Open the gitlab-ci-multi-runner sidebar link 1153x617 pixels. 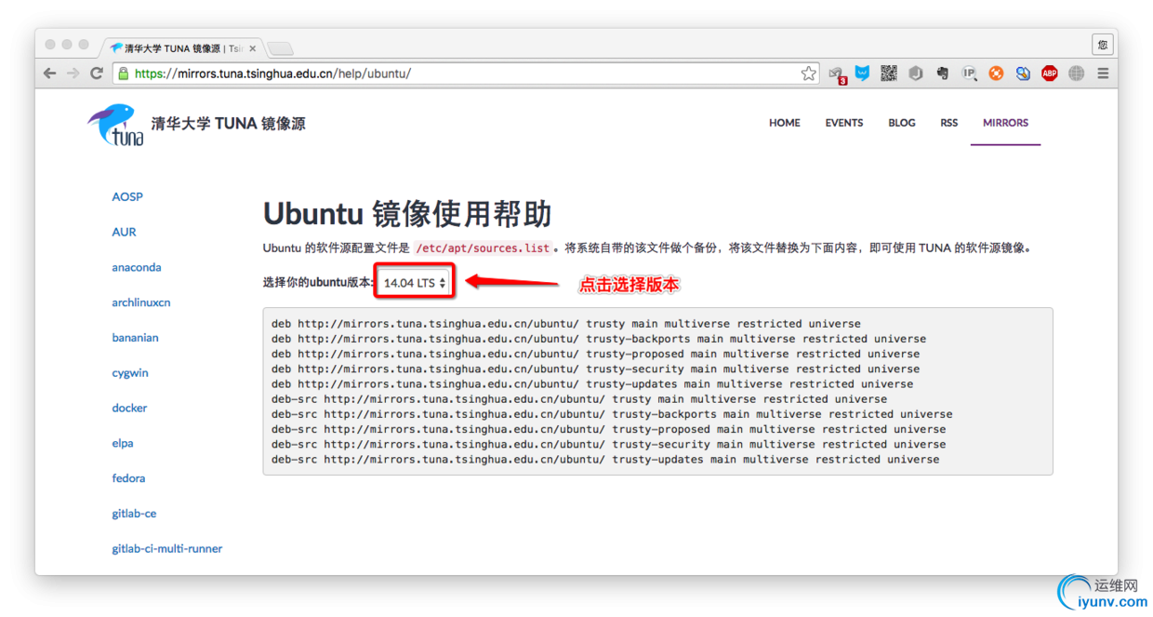pyautogui.click(x=167, y=549)
